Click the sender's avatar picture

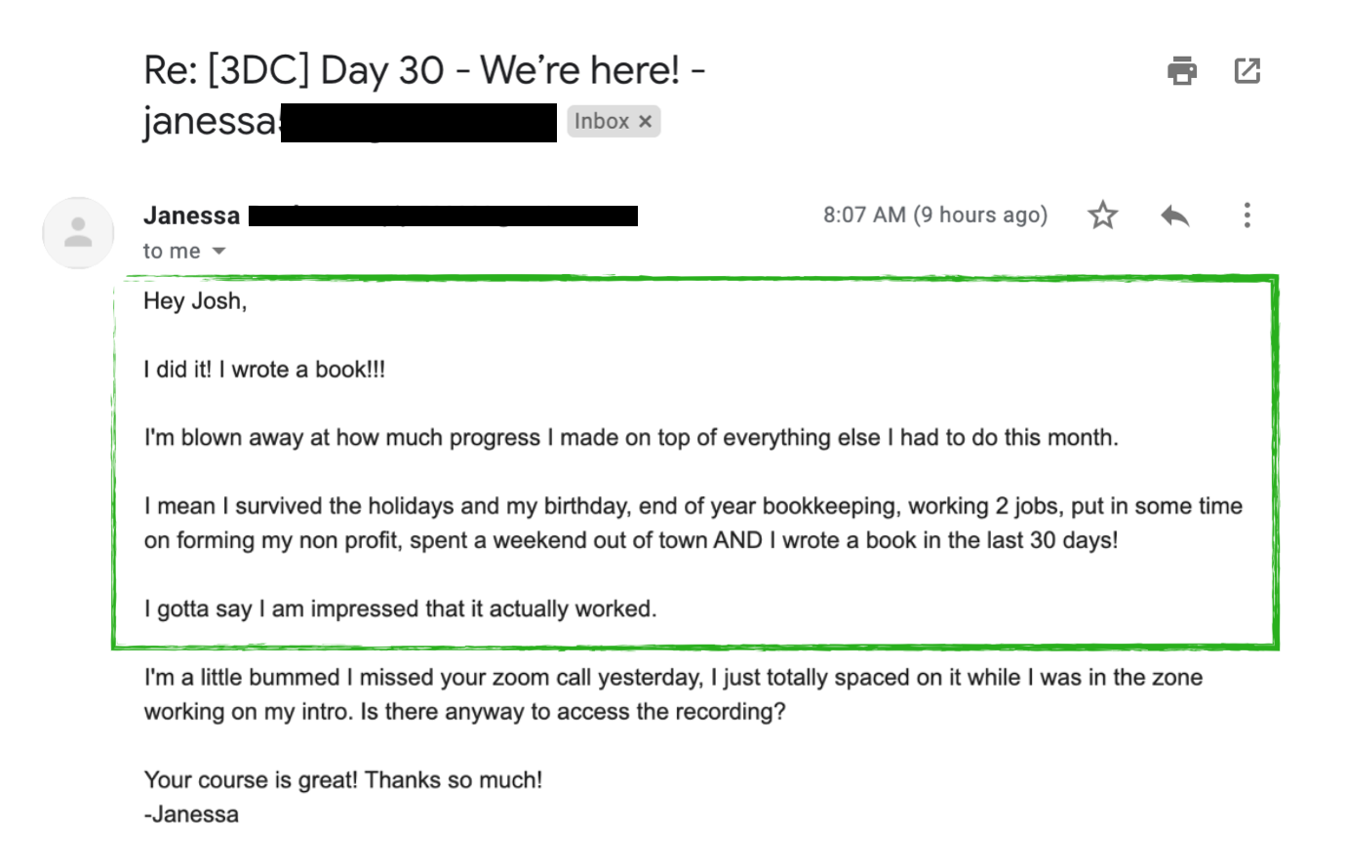[78, 233]
